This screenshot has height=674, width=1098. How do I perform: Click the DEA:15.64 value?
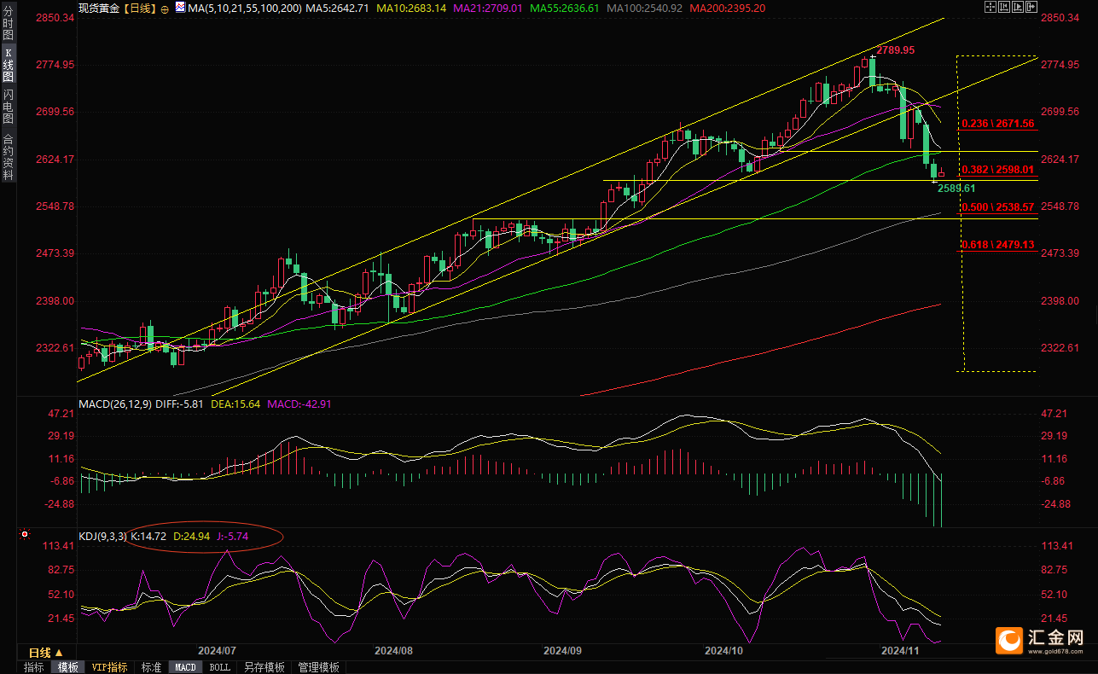(236, 404)
